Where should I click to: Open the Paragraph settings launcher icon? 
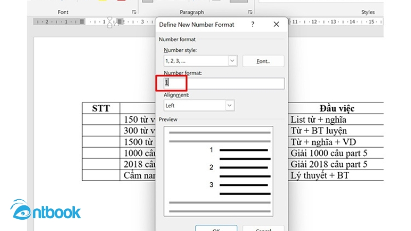click(x=250, y=11)
